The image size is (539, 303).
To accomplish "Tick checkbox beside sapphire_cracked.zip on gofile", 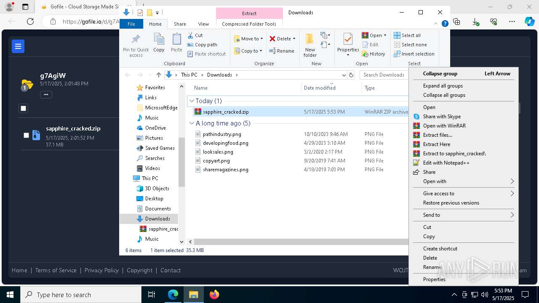I will point(26,135).
